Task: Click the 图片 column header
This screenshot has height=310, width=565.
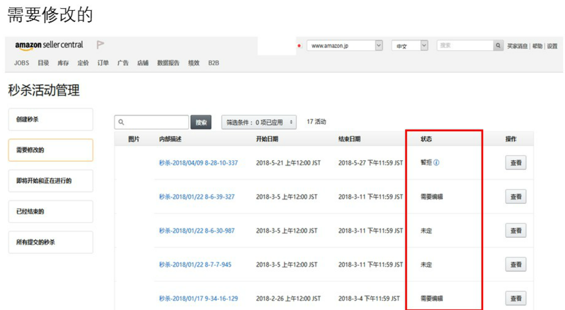Action: click(x=134, y=139)
